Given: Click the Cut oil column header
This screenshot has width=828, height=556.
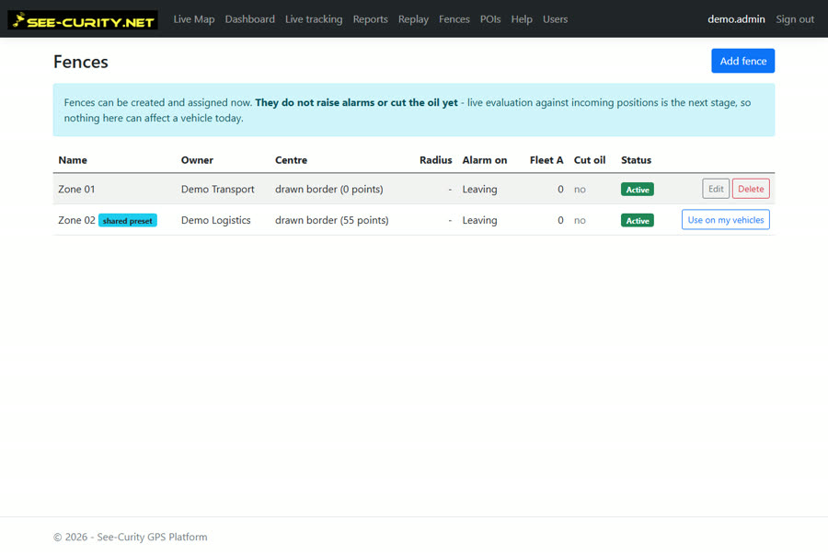Looking at the screenshot, I should 590,160.
